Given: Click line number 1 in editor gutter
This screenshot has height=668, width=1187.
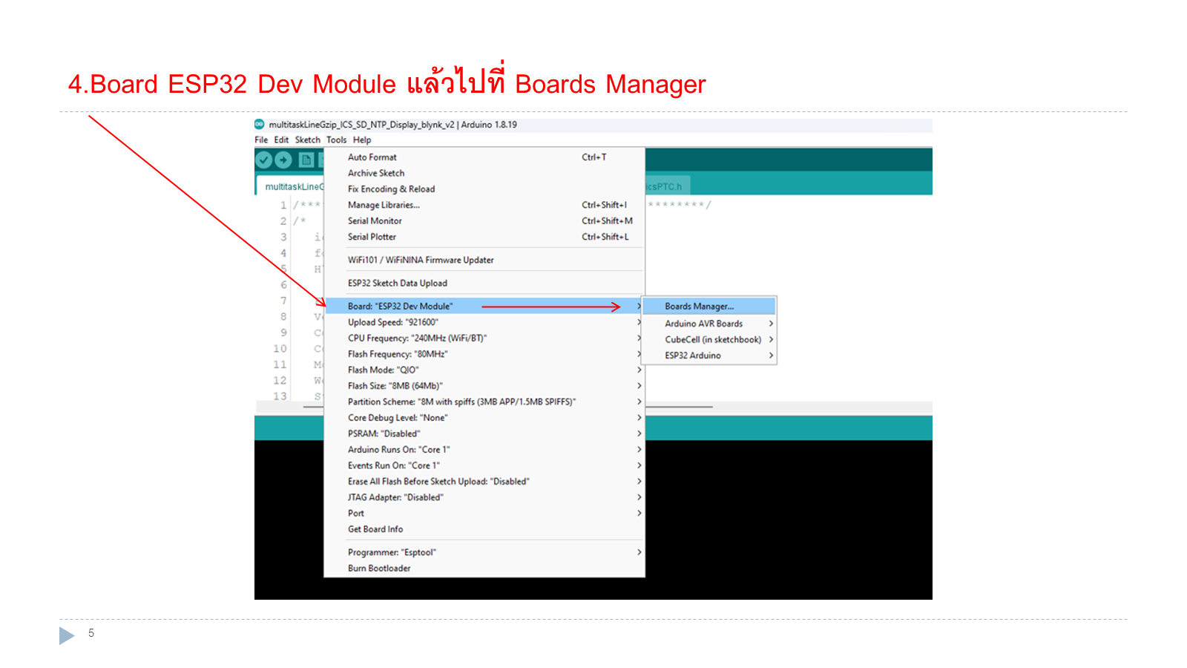Looking at the screenshot, I should (283, 206).
